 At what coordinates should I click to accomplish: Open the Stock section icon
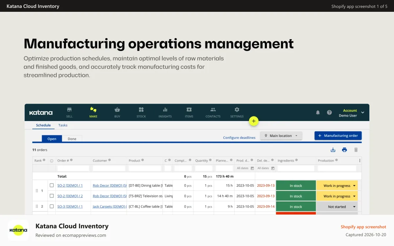pos(141,110)
